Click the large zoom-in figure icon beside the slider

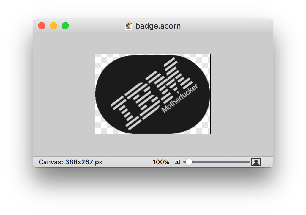256,162
